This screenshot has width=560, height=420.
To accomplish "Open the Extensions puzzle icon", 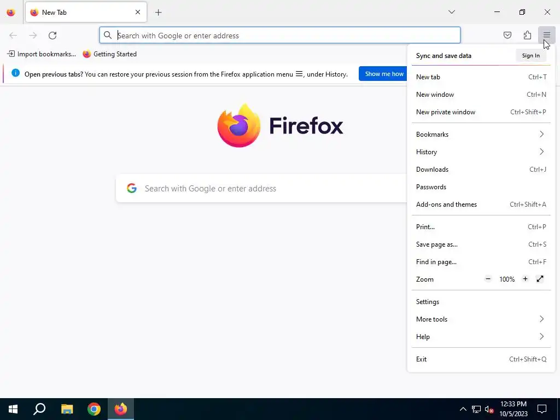I will (527, 35).
